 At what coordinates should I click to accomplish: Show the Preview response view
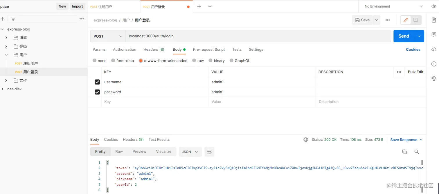click(139, 152)
